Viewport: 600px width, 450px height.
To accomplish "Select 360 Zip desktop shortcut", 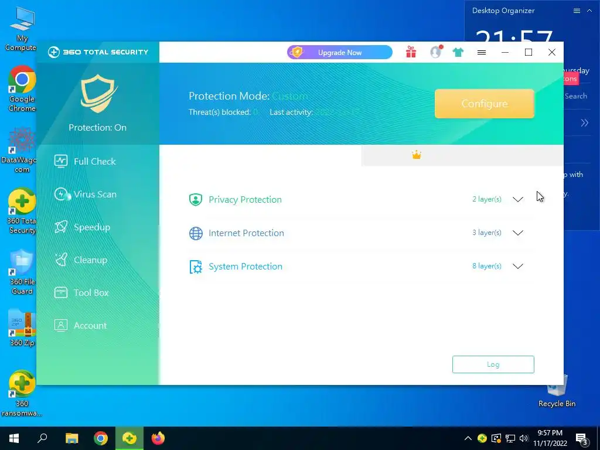I will click(x=22, y=328).
